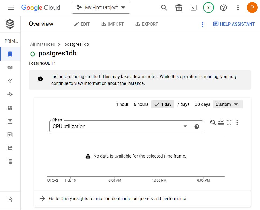The image size is (260, 210).
Task: Click the Feb 10 axis label
Action: (x=71, y=180)
